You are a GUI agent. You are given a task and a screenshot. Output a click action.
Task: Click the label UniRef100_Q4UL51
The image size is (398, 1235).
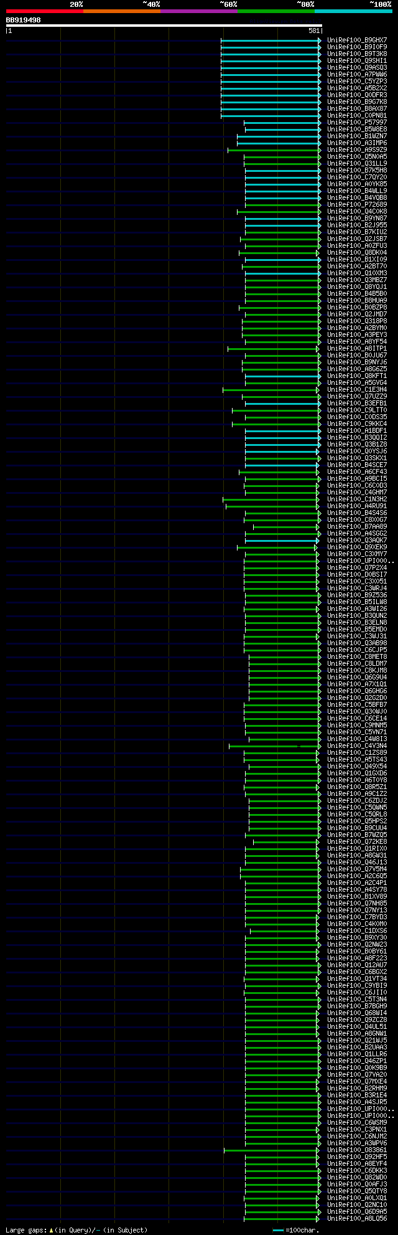(357, 1026)
